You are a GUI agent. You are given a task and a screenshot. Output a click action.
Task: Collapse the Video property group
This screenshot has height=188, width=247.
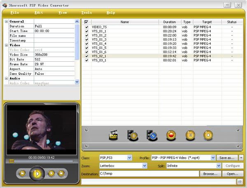[x=6, y=45]
